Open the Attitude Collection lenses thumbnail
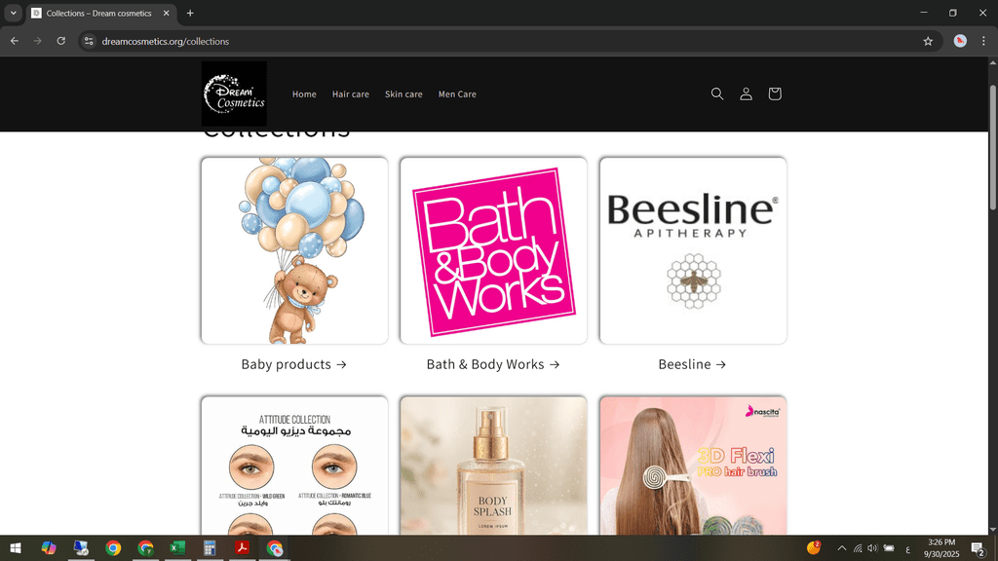Image resolution: width=998 pixels, height=561 pixels. pyautogui.click(x=294, y=466)
